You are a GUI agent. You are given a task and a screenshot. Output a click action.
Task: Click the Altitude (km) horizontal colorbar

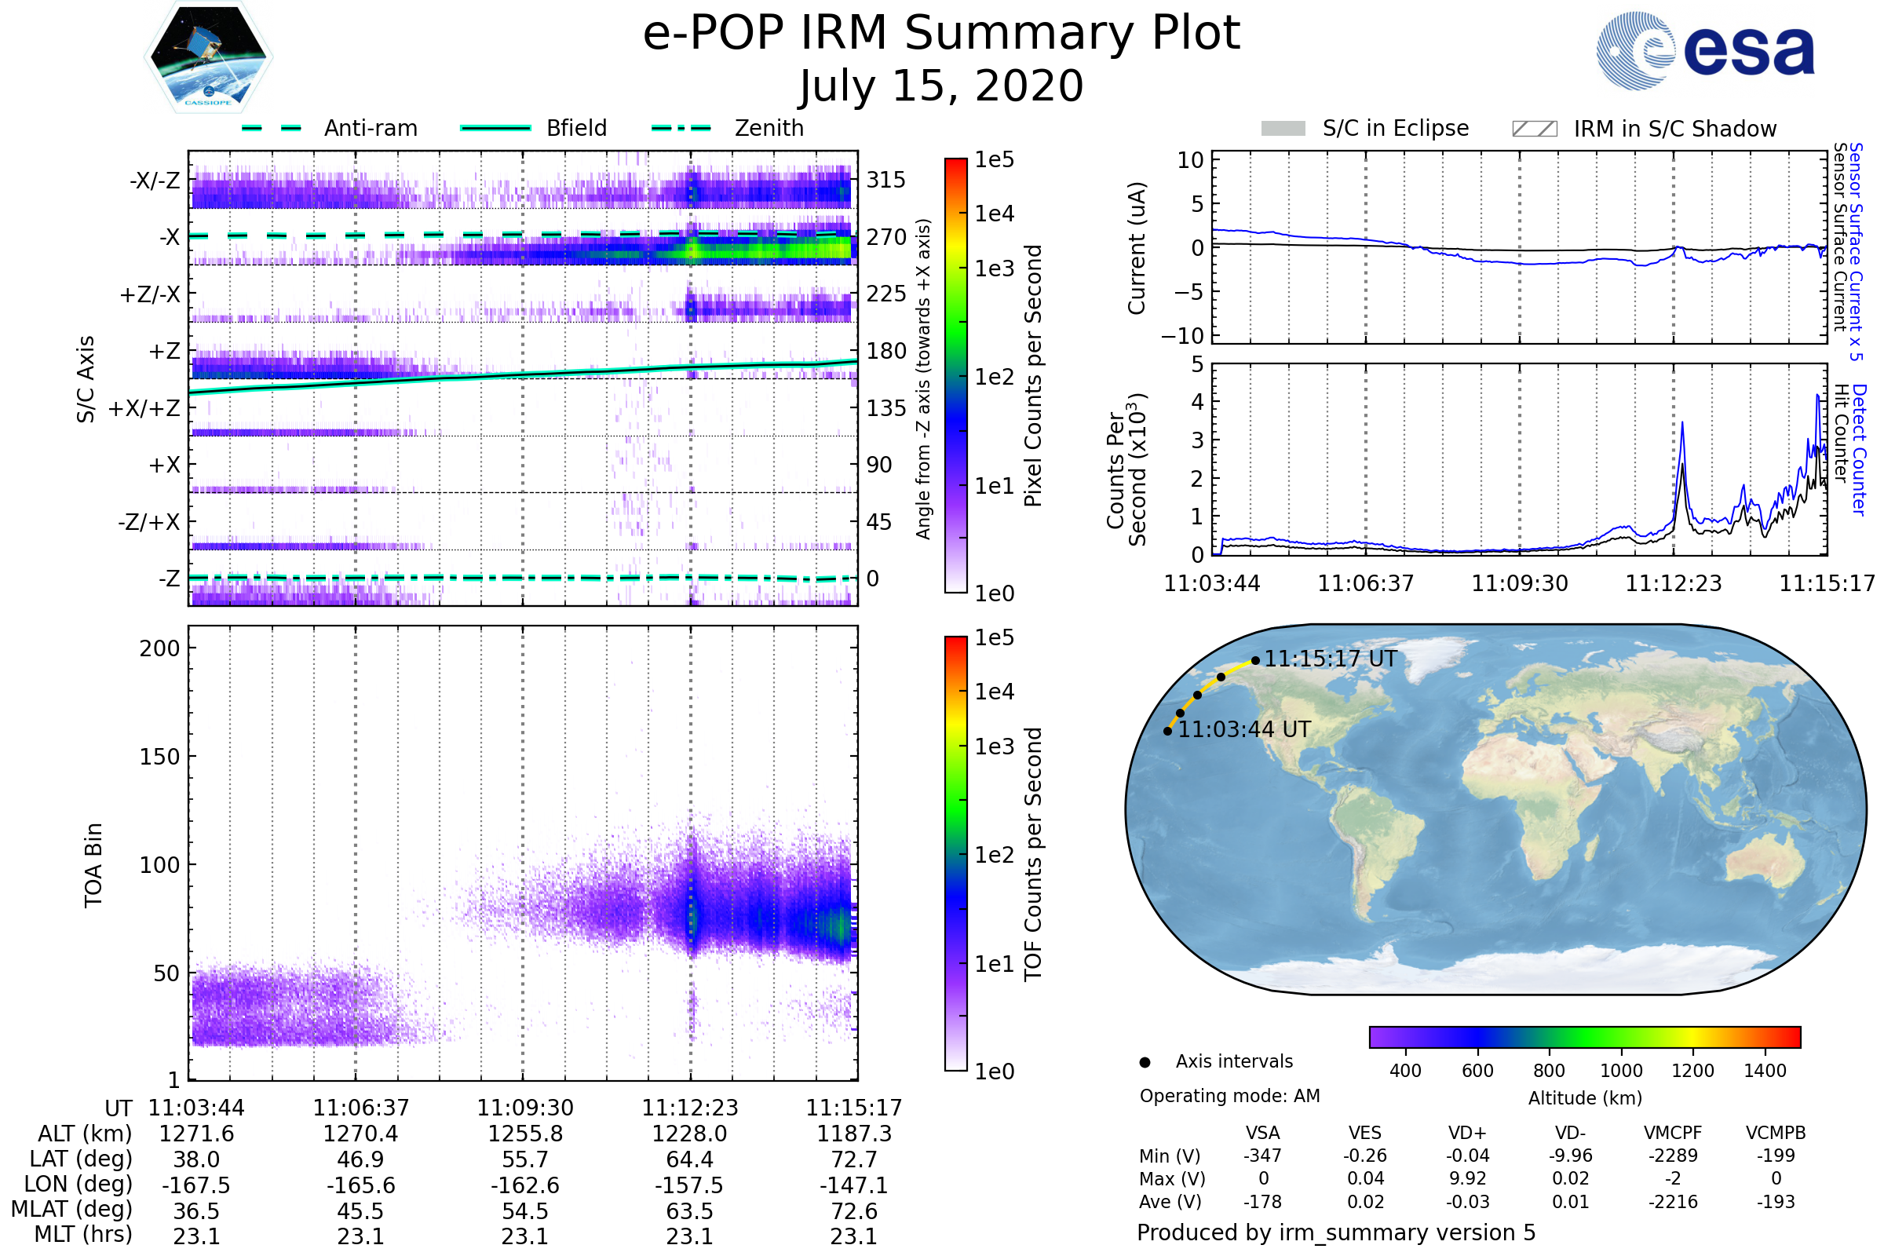coord(1584,1037)
